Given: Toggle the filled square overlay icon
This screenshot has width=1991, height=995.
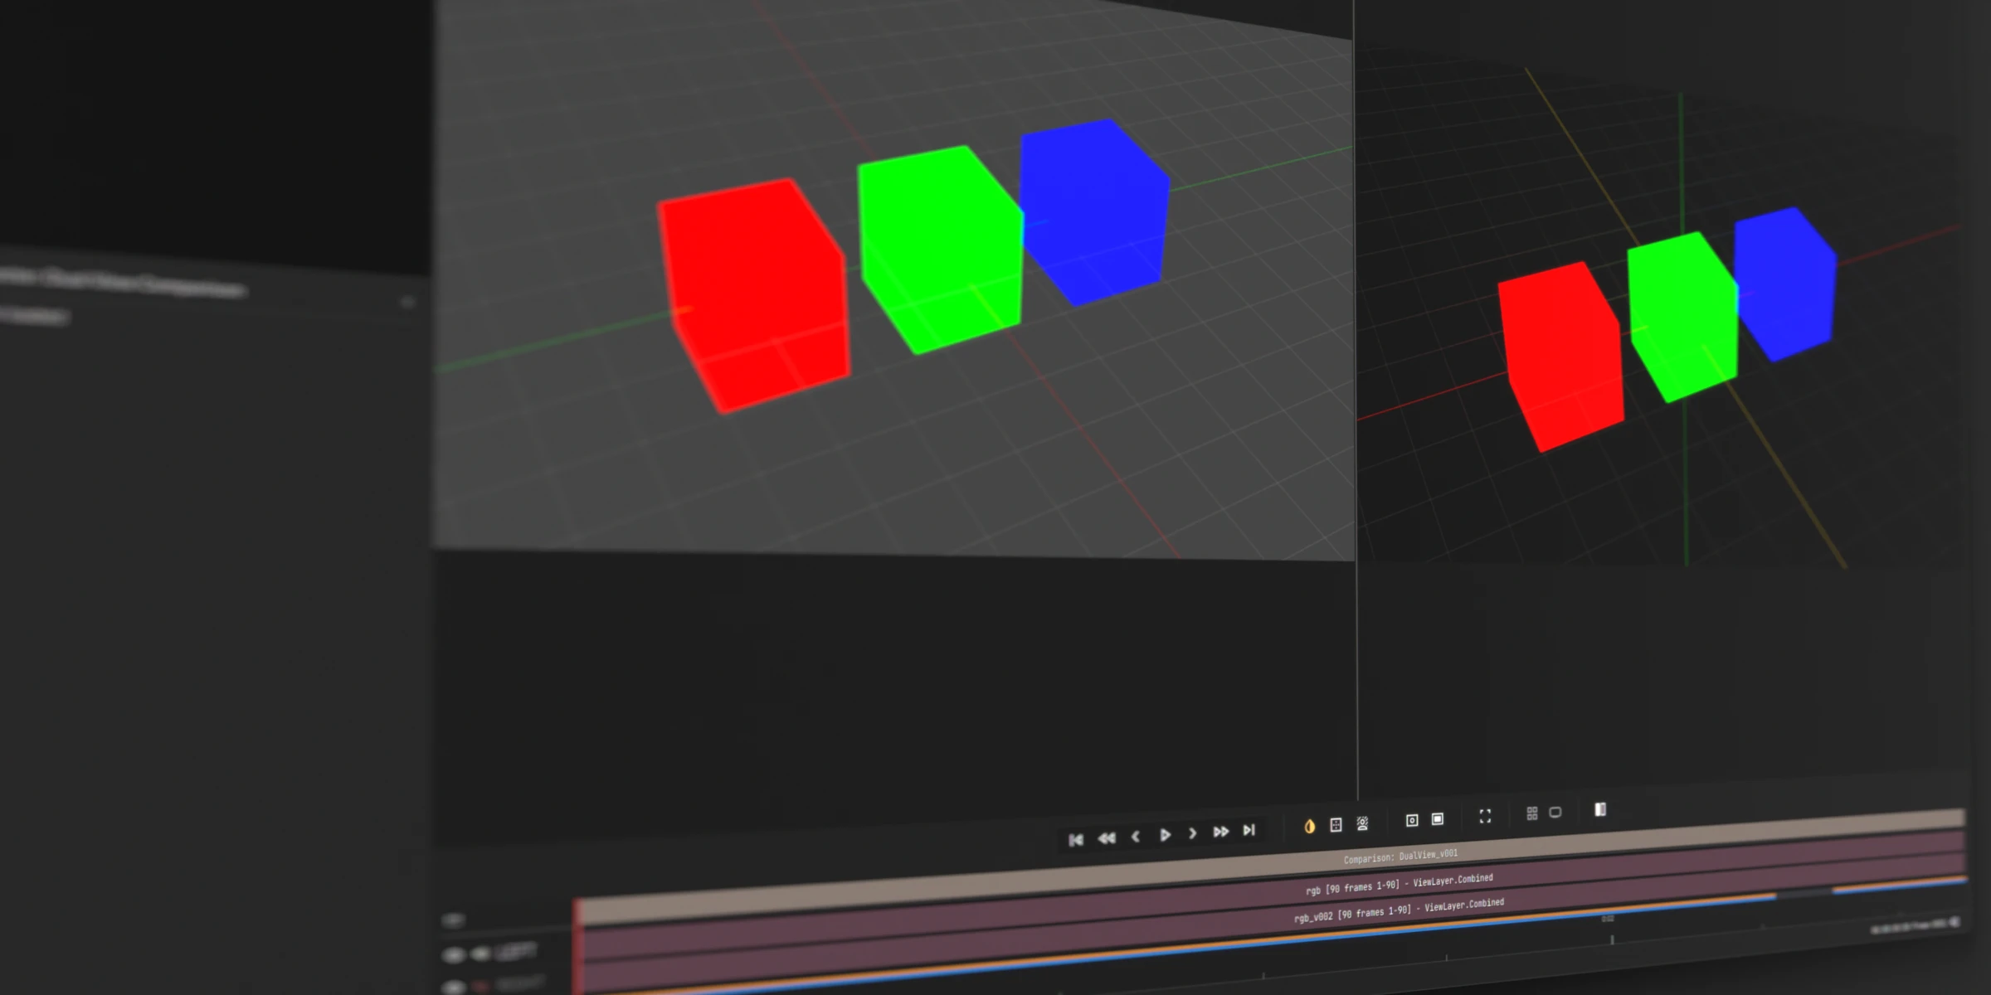Looking at the screenshot, I should point(1438,819).
